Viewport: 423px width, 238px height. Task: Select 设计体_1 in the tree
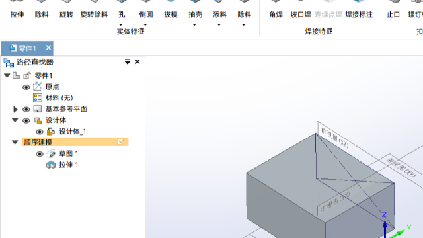73,132
